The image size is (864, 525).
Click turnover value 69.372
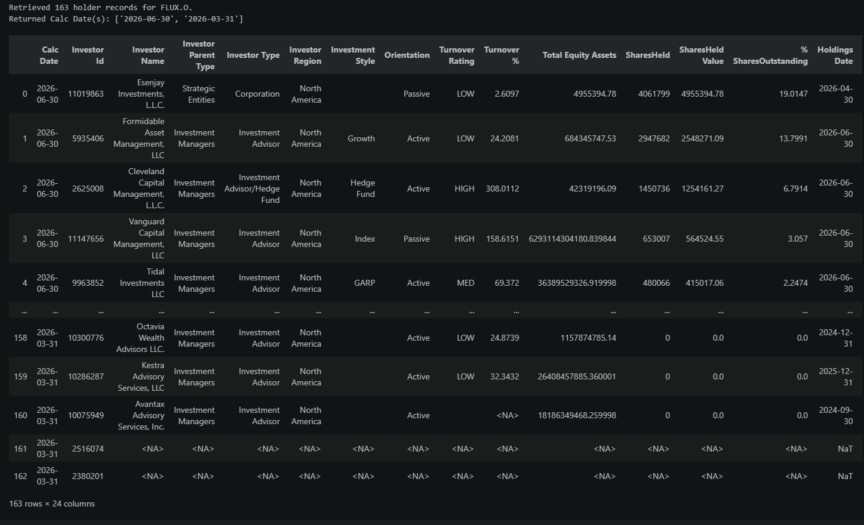tap(507, 283)
